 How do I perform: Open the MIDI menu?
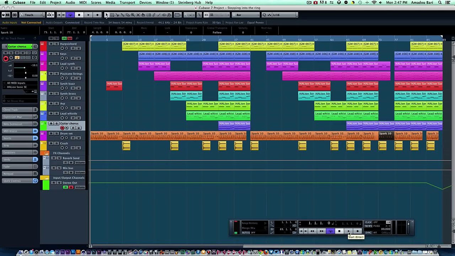[83, 2]
